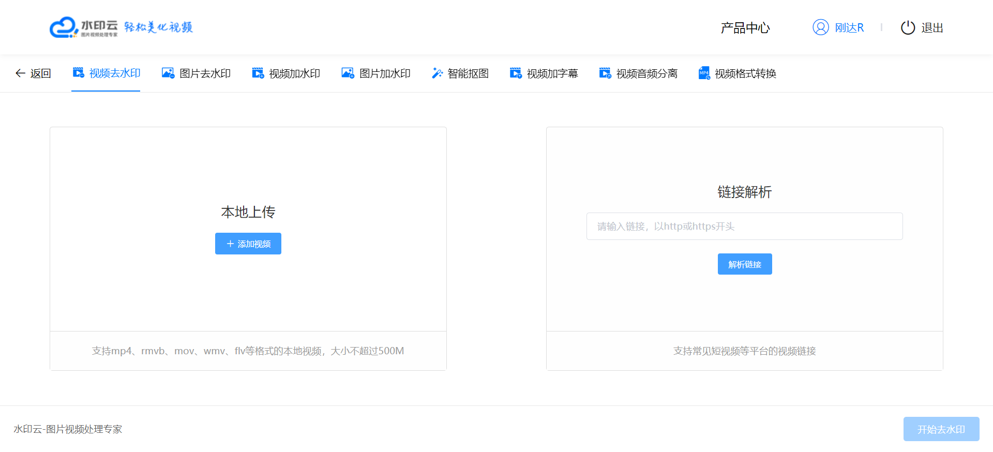The width and height of the screenshot is (993, 452).
Task: Click the 水印云 cloud logo
Action: tap(64, 27)
